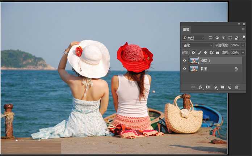Toggle the layer filtering on/off switch

(x=244, y=37)
